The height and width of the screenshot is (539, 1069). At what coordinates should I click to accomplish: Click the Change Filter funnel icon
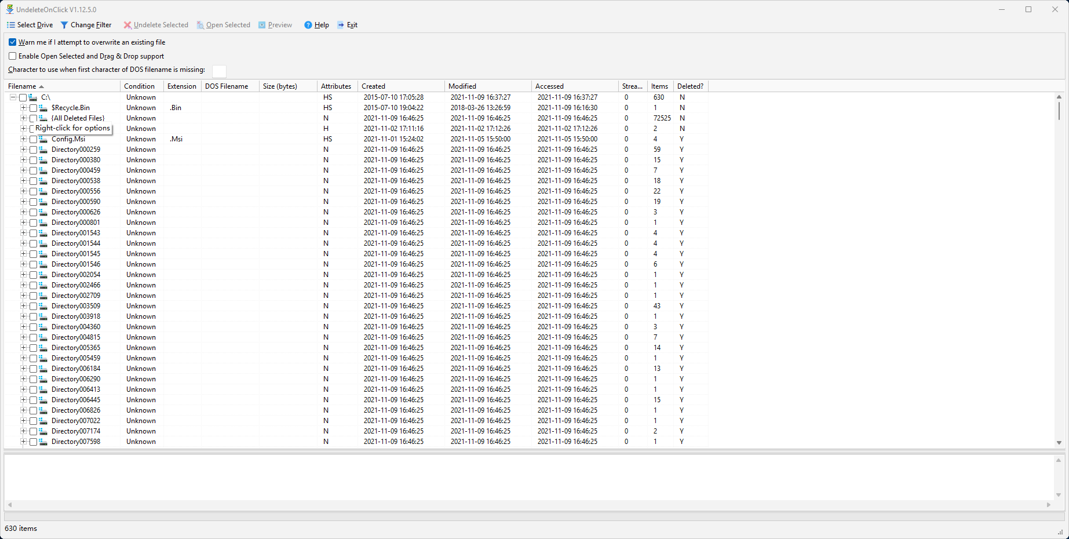pos(64,25)
